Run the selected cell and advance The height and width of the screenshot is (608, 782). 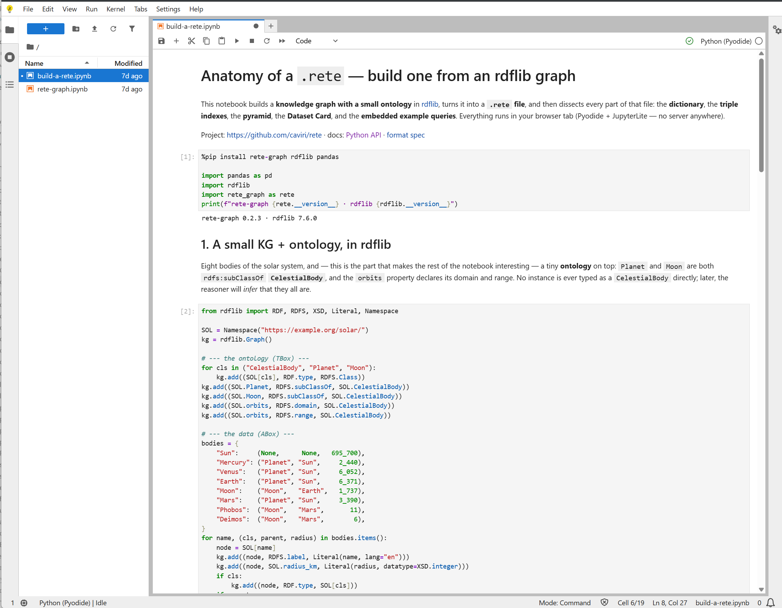237,41
